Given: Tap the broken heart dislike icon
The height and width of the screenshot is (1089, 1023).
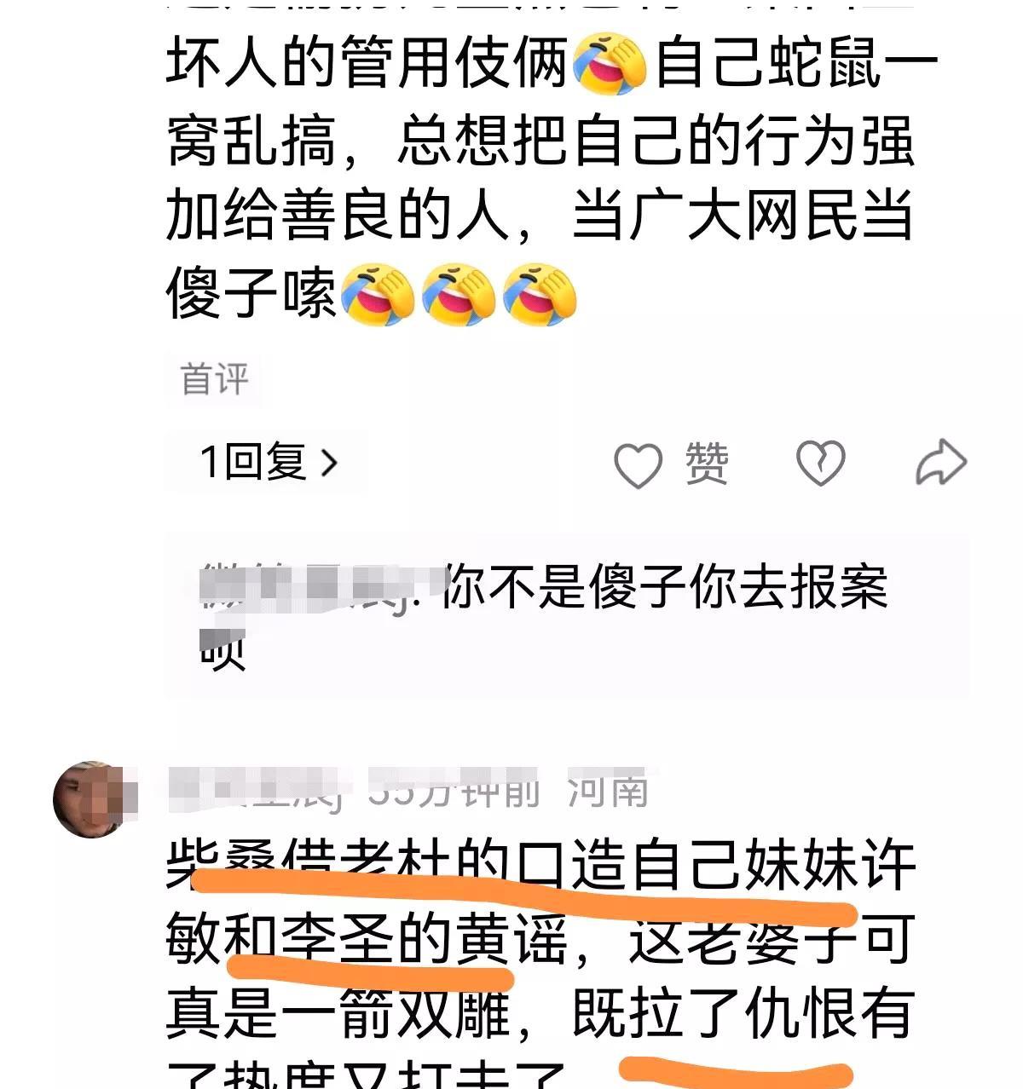Looking at the screenshot, I should 820,464.
